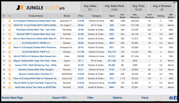Sort by the Est. Sales column header
Image resolution: width=179 pixels, height=103 pixels.
[x=122, y=16]
